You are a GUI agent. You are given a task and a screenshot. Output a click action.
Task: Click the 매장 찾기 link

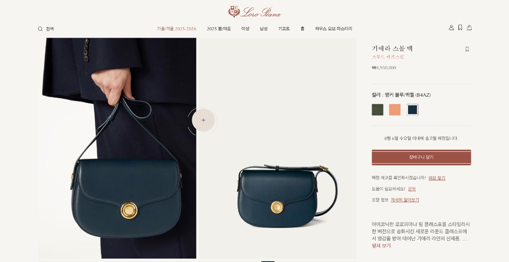point(437,178)
